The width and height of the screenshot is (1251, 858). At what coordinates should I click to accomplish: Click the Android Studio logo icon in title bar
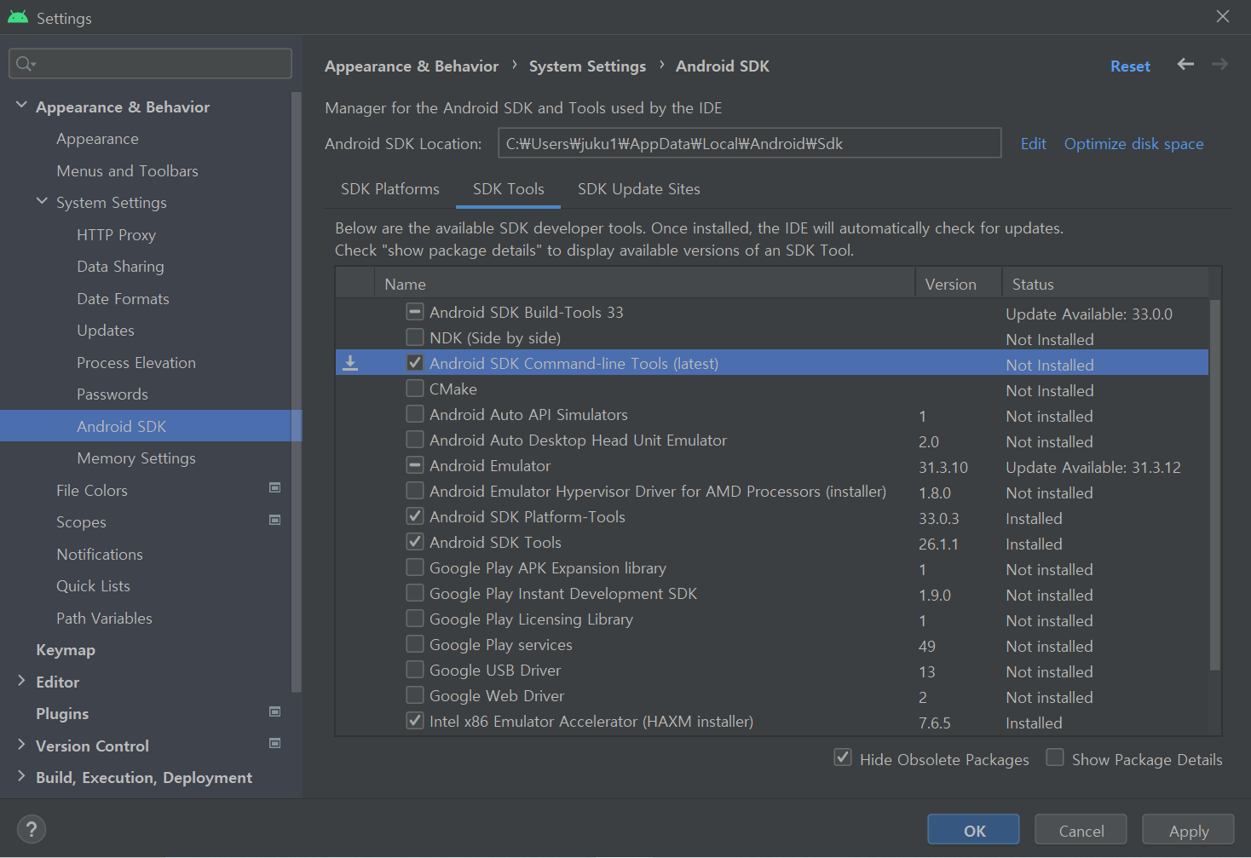pos(18,17)
